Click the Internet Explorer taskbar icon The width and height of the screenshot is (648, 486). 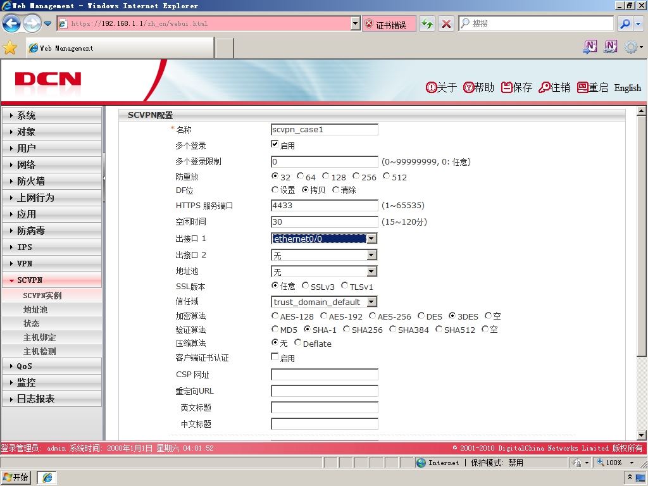click(x=47, y=478)
